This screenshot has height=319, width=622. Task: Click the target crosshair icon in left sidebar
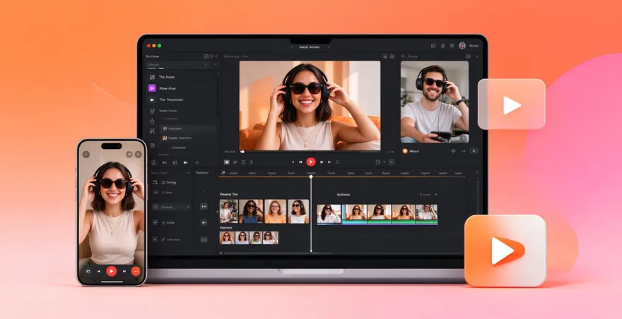pos(152,121)
